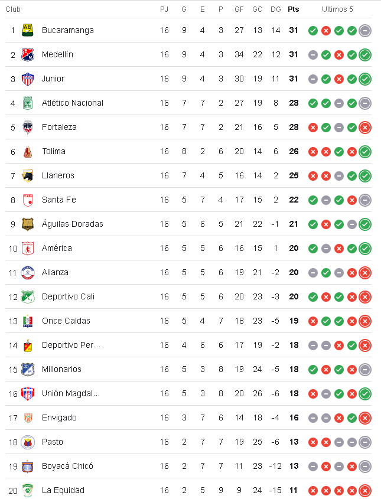381x499 pixels.
Task: Click the Millonarios team logo
Action: tap(28, 369)
